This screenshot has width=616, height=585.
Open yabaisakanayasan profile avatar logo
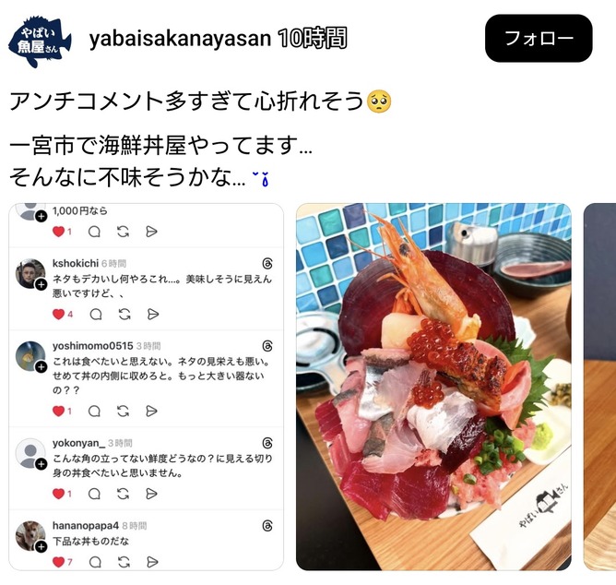coord(40,42)
